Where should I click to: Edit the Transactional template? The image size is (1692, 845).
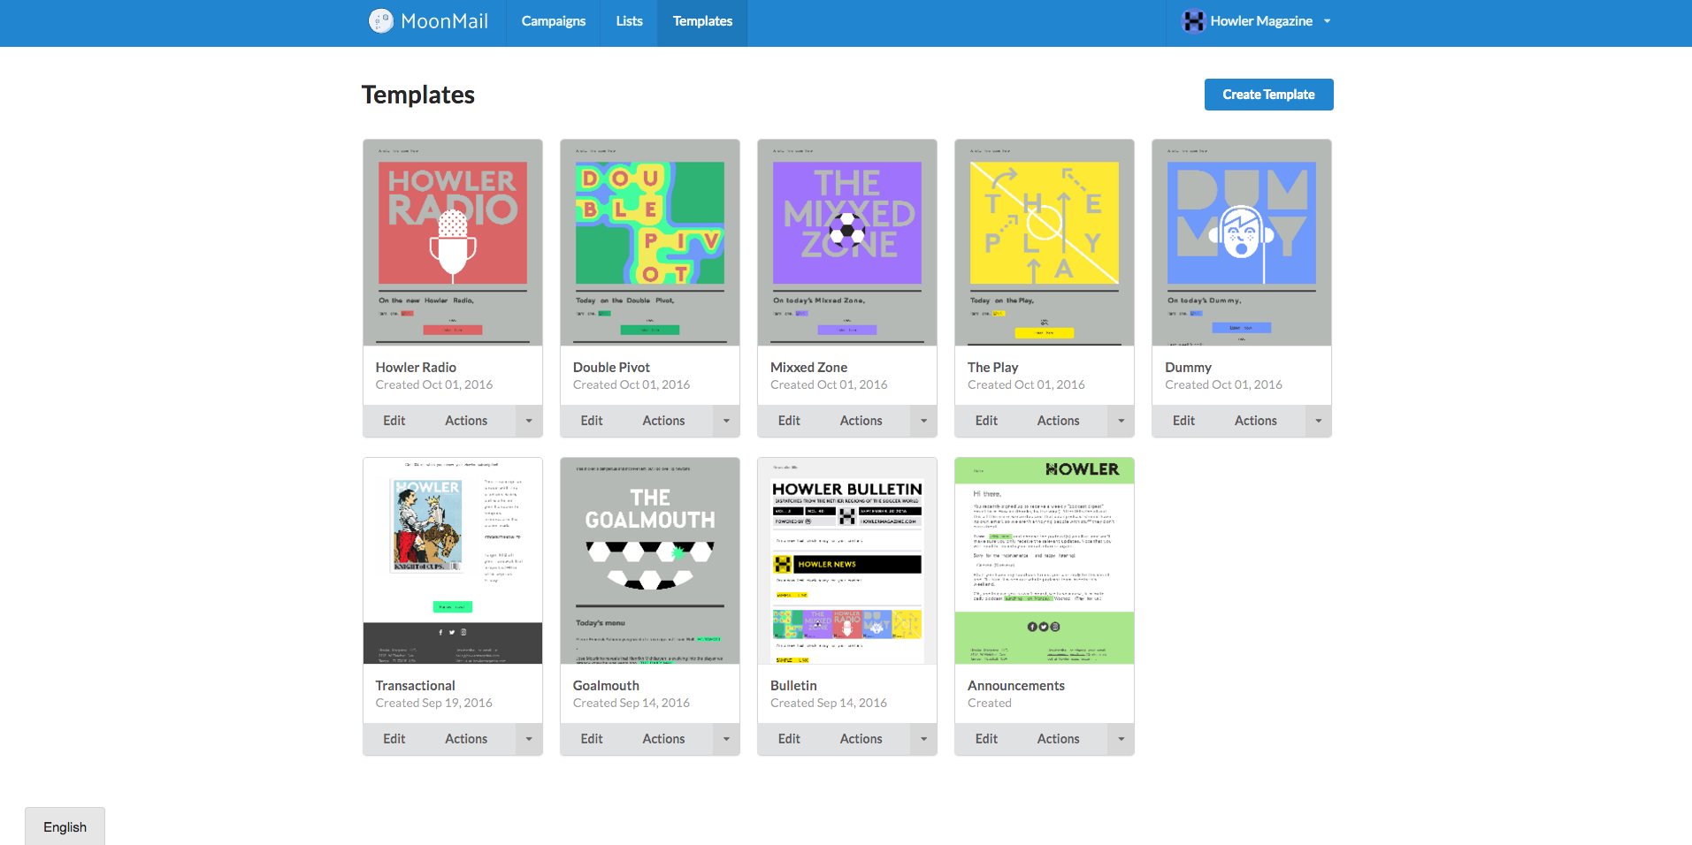point(394,739)
